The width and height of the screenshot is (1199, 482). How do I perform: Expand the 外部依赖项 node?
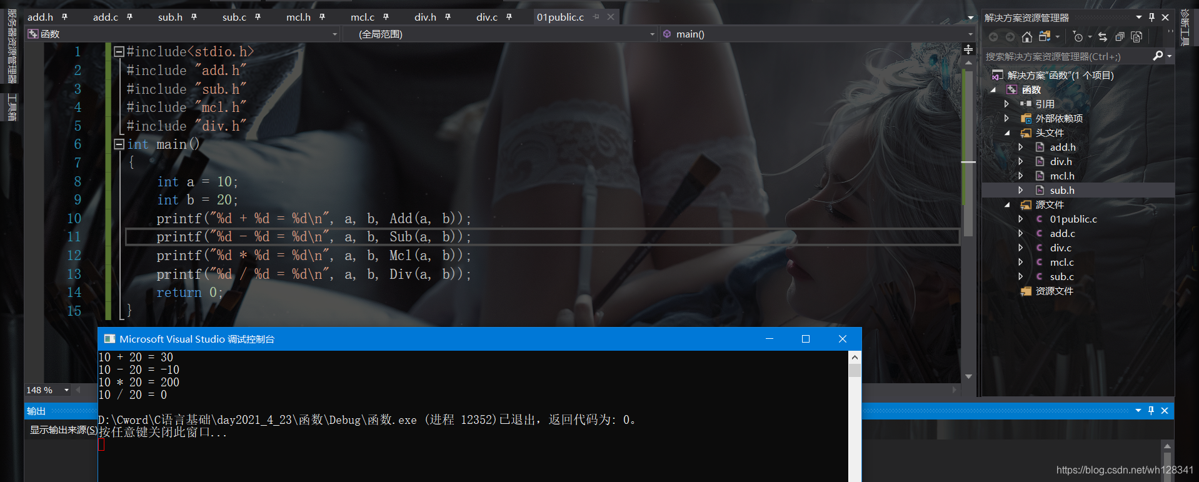tap(1006, 118)
